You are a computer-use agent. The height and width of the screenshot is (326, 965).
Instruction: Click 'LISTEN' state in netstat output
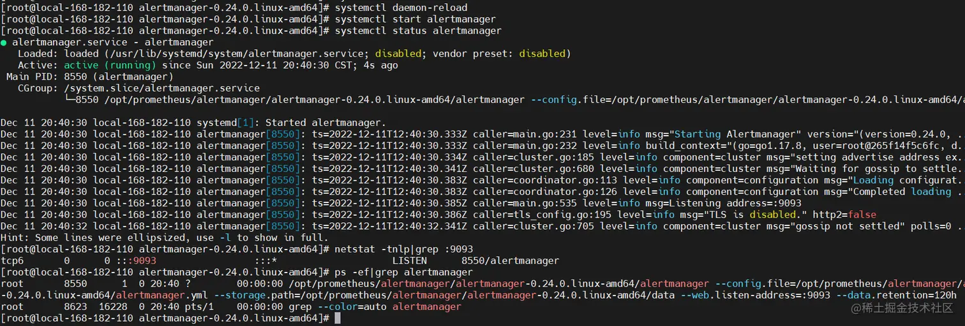tap(410, 260)
